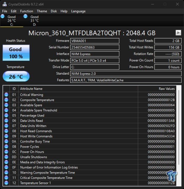Screen dimensions: 184x189
Task: Click status orb for Error Information Log Entries
Action: point(6,167)
